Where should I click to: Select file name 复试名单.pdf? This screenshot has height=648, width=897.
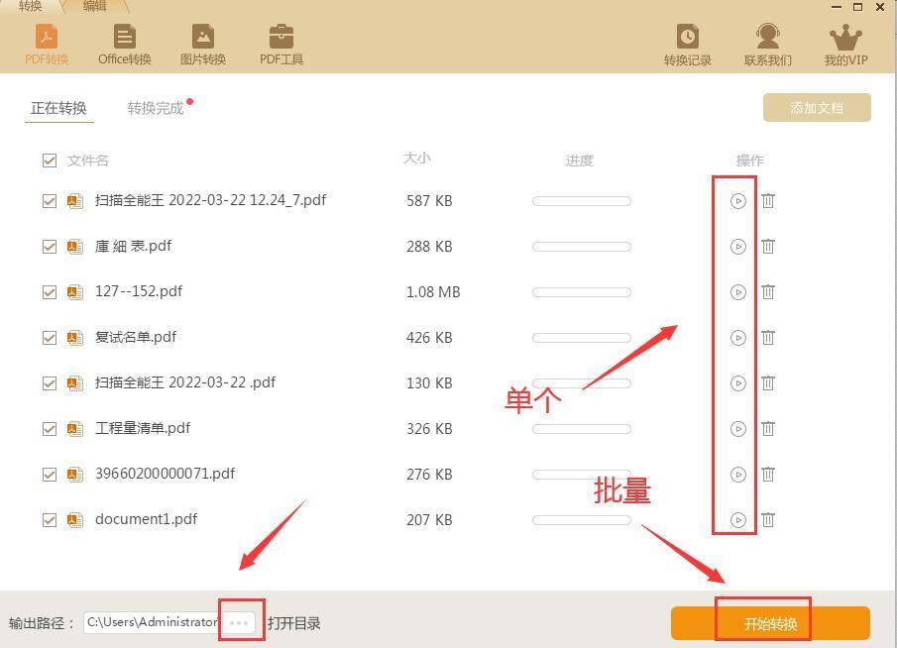(x=136, y=337)
